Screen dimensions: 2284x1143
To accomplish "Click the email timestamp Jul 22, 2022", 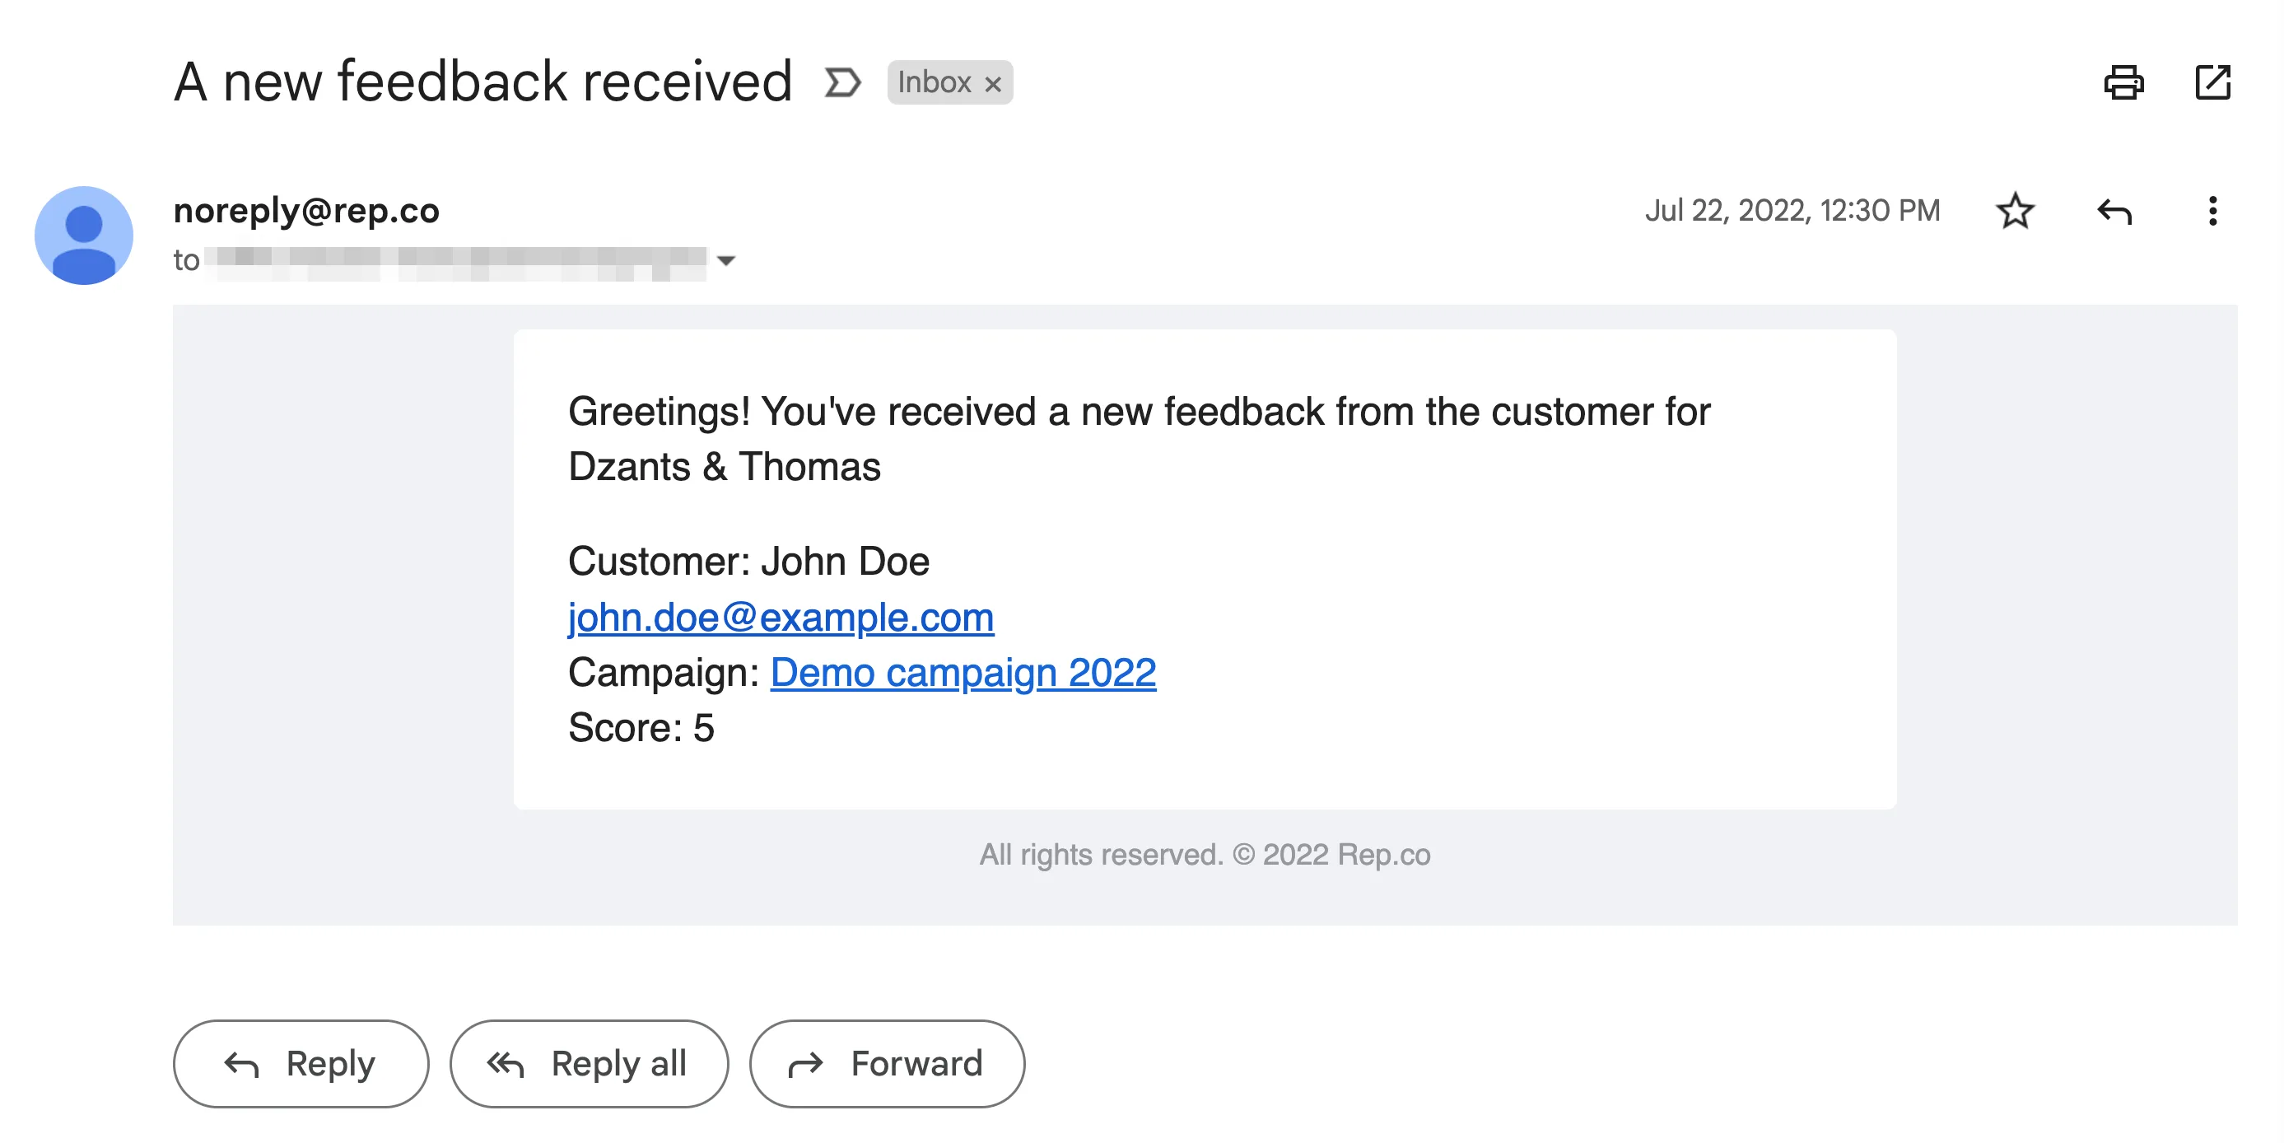I will pyautogui.click(x=1792, y=211).
